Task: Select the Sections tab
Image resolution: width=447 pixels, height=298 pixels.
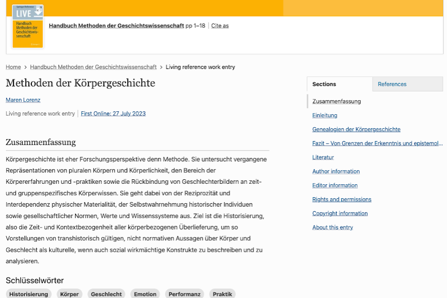Action: pos(324,84)
